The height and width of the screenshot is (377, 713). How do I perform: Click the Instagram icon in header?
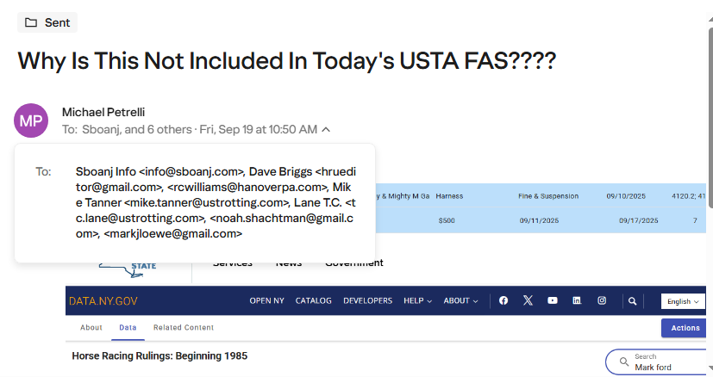tap(602, 301)
